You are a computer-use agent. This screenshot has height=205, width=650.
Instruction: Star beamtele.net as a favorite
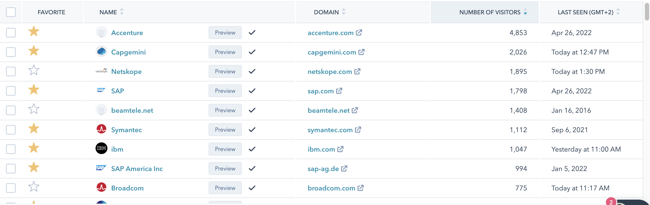(x=34, y=109)
